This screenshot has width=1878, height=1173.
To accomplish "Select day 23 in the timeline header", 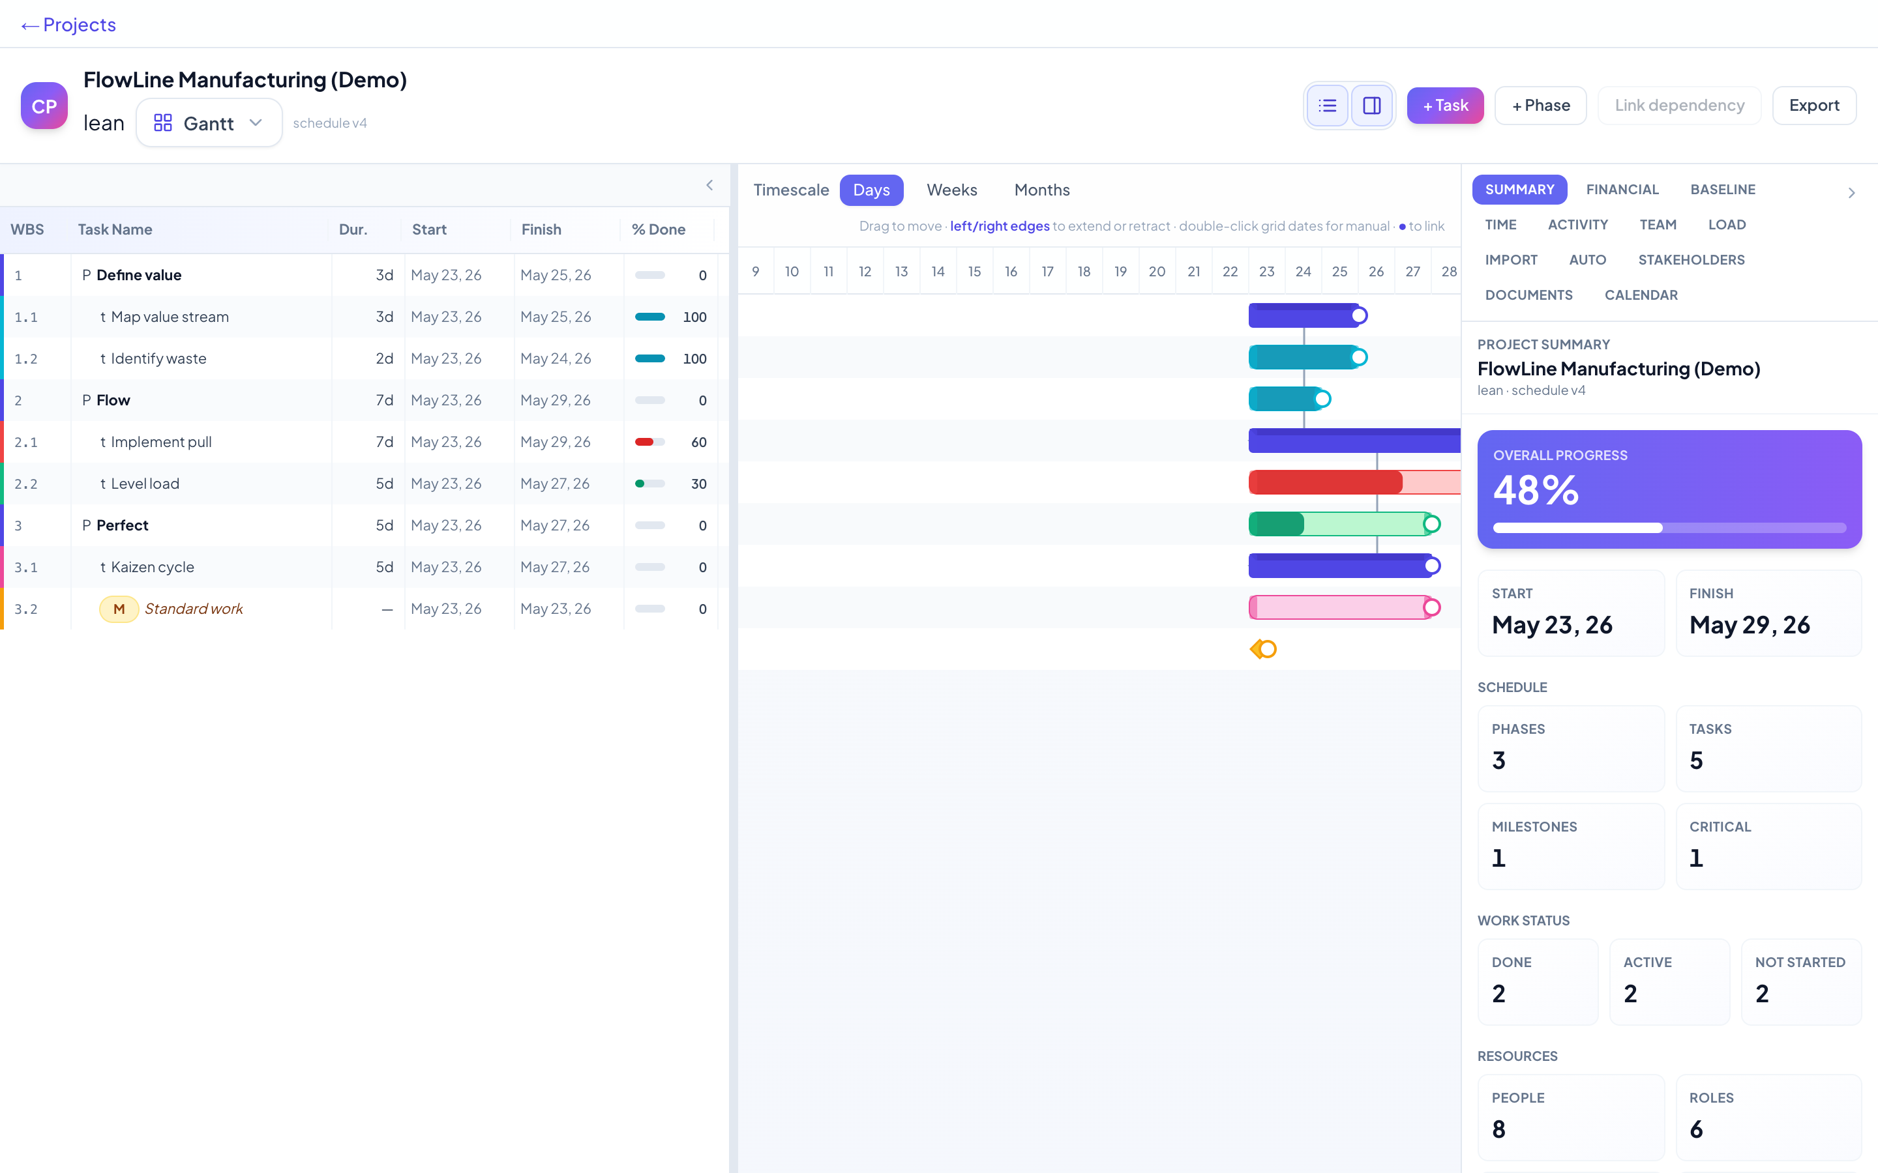I will click(1266, 272).
